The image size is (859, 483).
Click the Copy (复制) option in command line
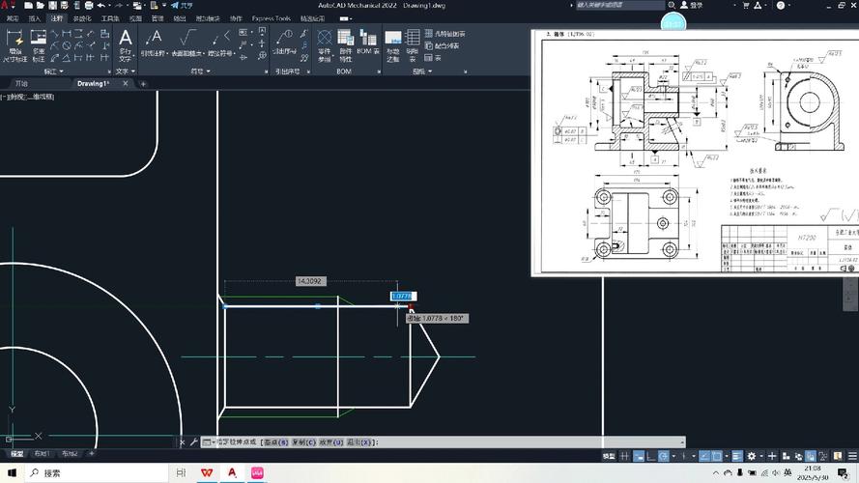click(303, 441)
